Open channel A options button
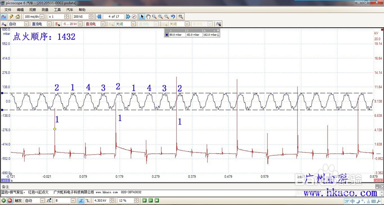The image size is (384, 205). (4, 24)
